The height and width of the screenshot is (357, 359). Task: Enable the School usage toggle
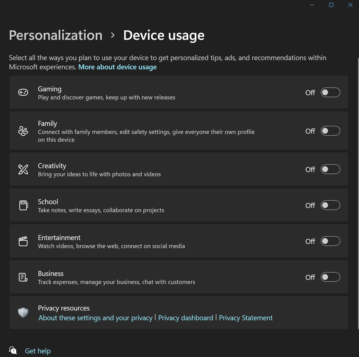tap(330, 205)
